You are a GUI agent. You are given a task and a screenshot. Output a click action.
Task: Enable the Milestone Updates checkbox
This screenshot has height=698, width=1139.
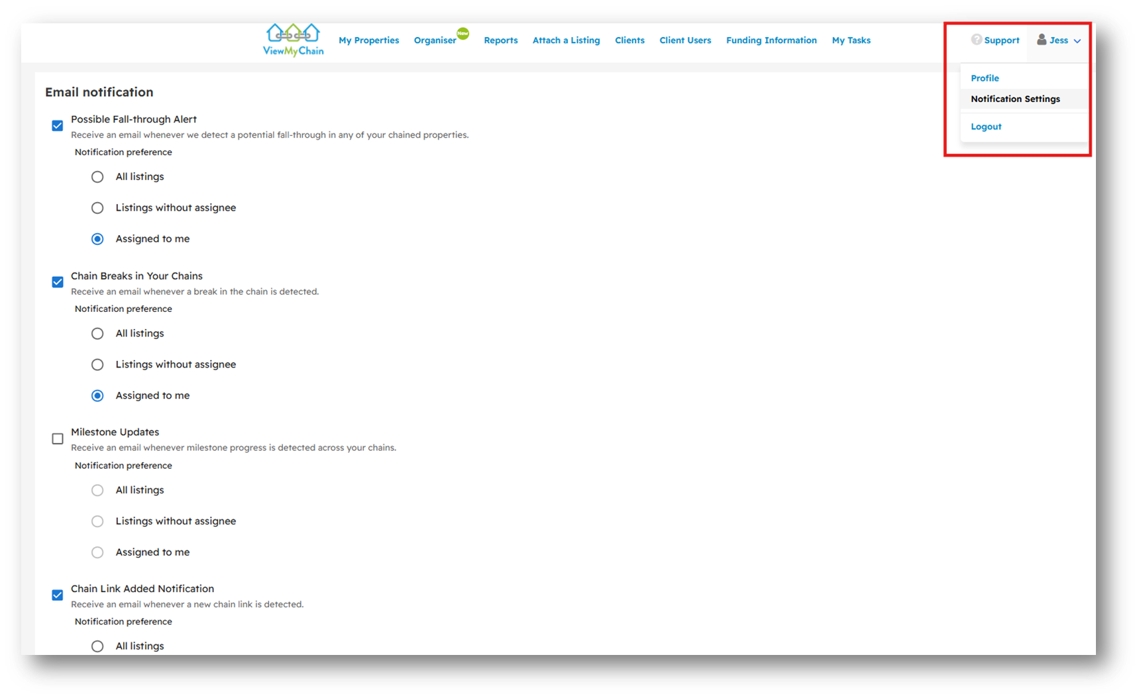[58, 438]
